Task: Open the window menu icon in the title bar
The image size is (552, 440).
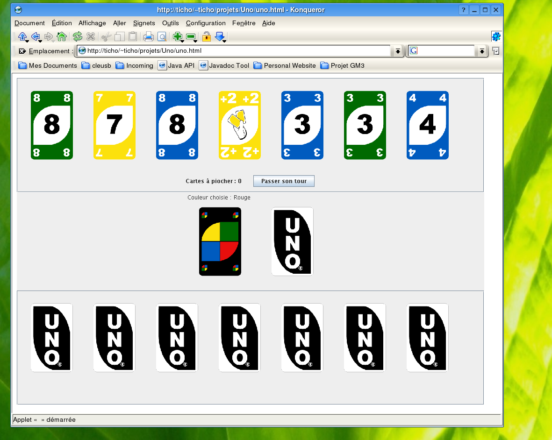Action: 18,10
